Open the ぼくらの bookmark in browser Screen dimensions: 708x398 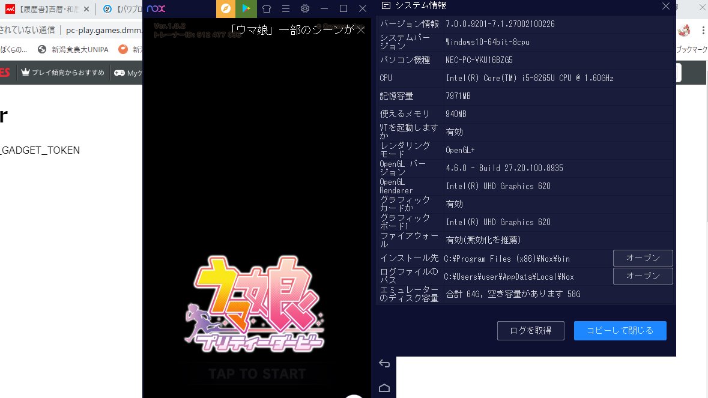[x=14, y=50]
